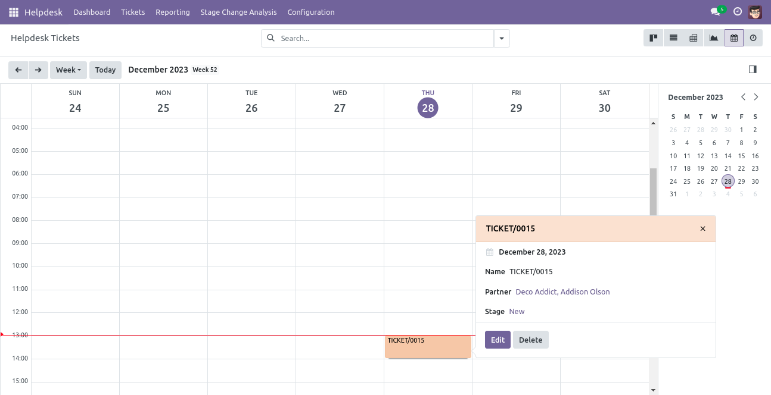The width and height of the screenshot is (771, 395).
Task: Open the Reporting menu
Action: [x=173, y=12]
